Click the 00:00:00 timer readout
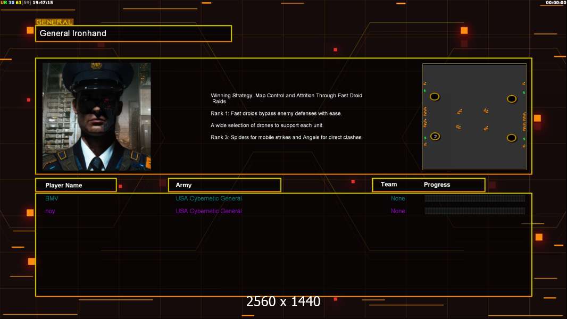 pyautogui.click(x=556, y=3)
